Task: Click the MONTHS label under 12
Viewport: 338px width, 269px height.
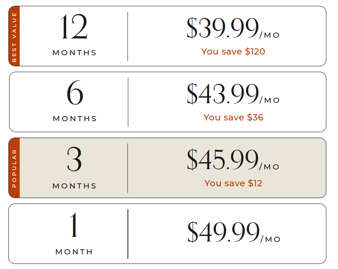Action: point(75,53)
